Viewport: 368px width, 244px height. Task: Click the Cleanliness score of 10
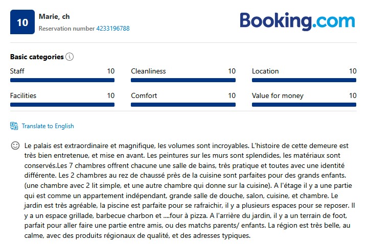pyautogui.click(x=232, y=71)
